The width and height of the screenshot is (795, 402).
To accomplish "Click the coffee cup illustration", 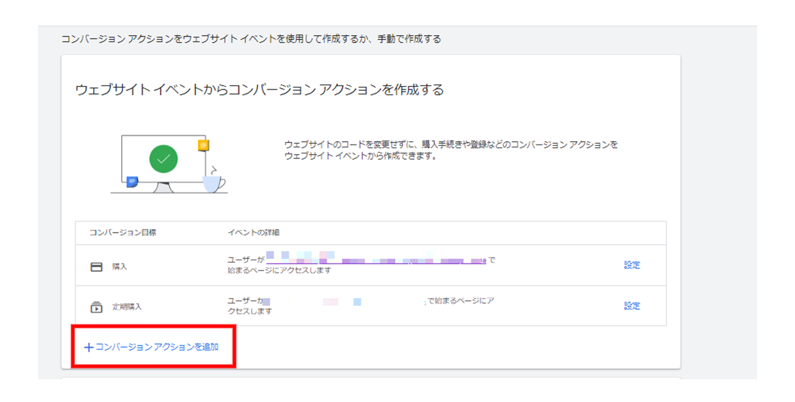I will tap(213, 182).
